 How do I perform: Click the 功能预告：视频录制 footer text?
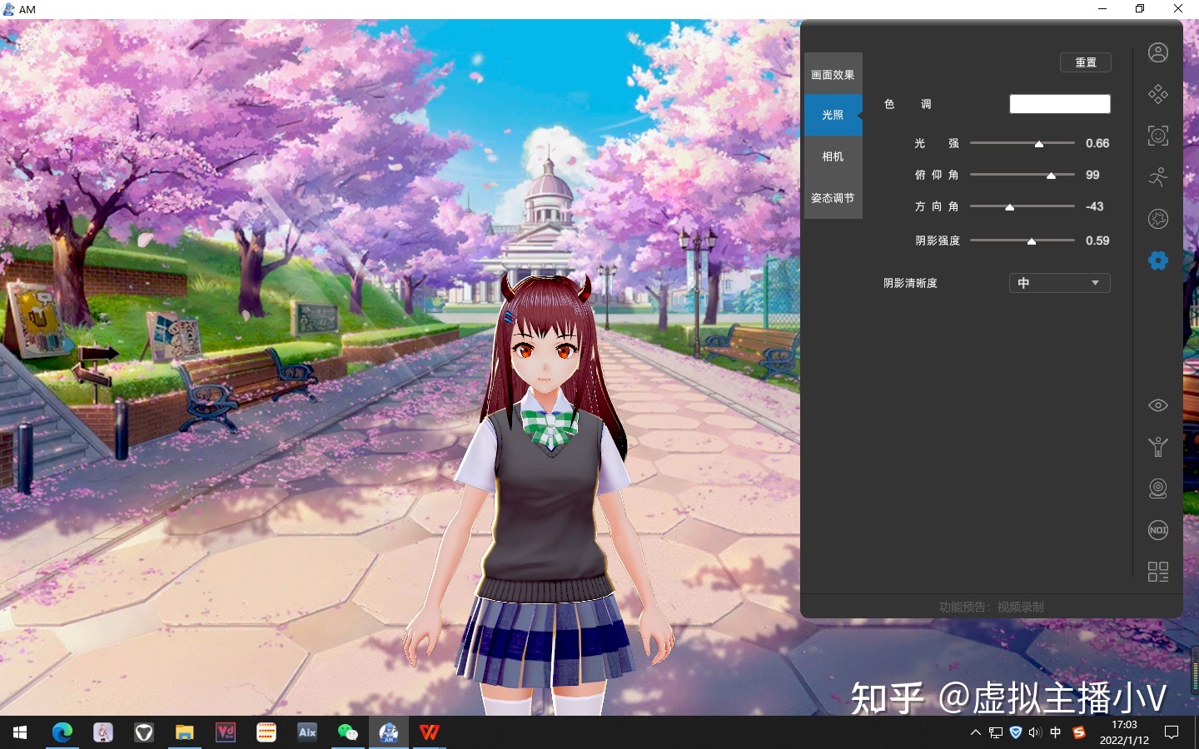[x=991, y=607]
